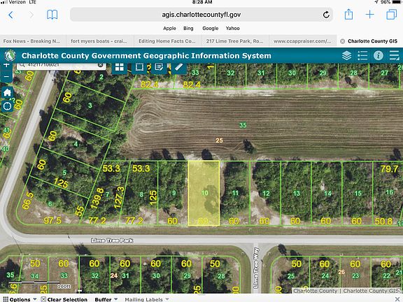Open the Google favorites link

(x=210, y=28)
